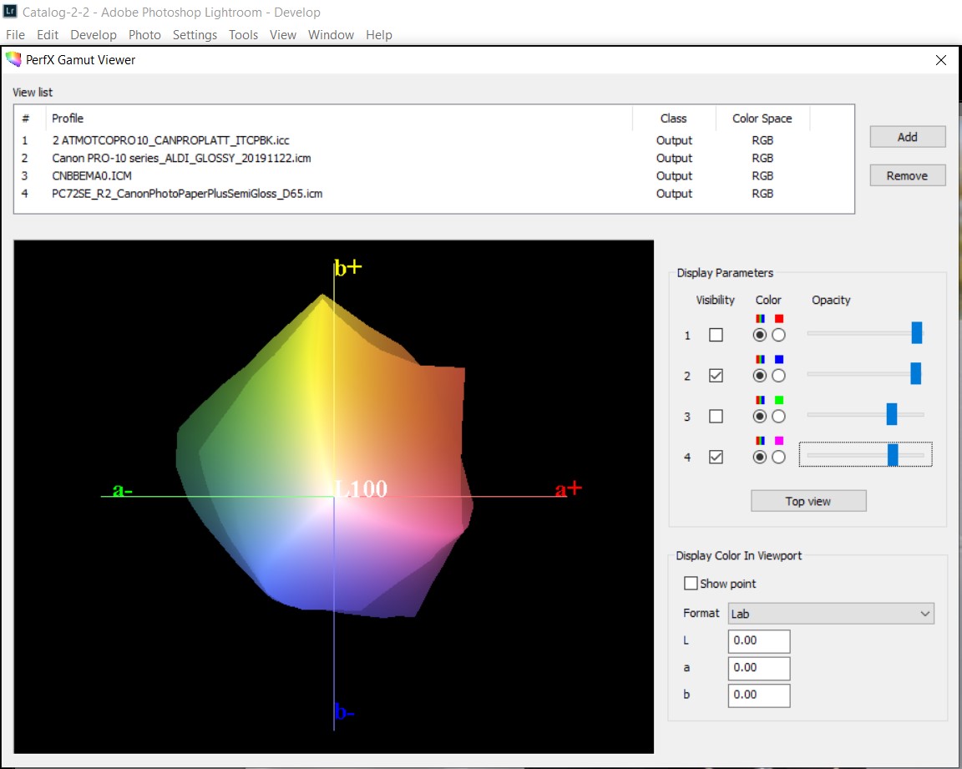Click the Lightroom app icon in title bar

coord(10,12)
